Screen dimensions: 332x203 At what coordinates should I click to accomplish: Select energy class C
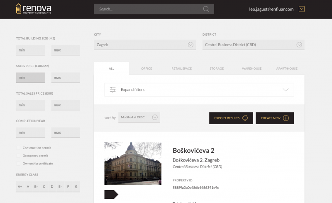(44, 187)
